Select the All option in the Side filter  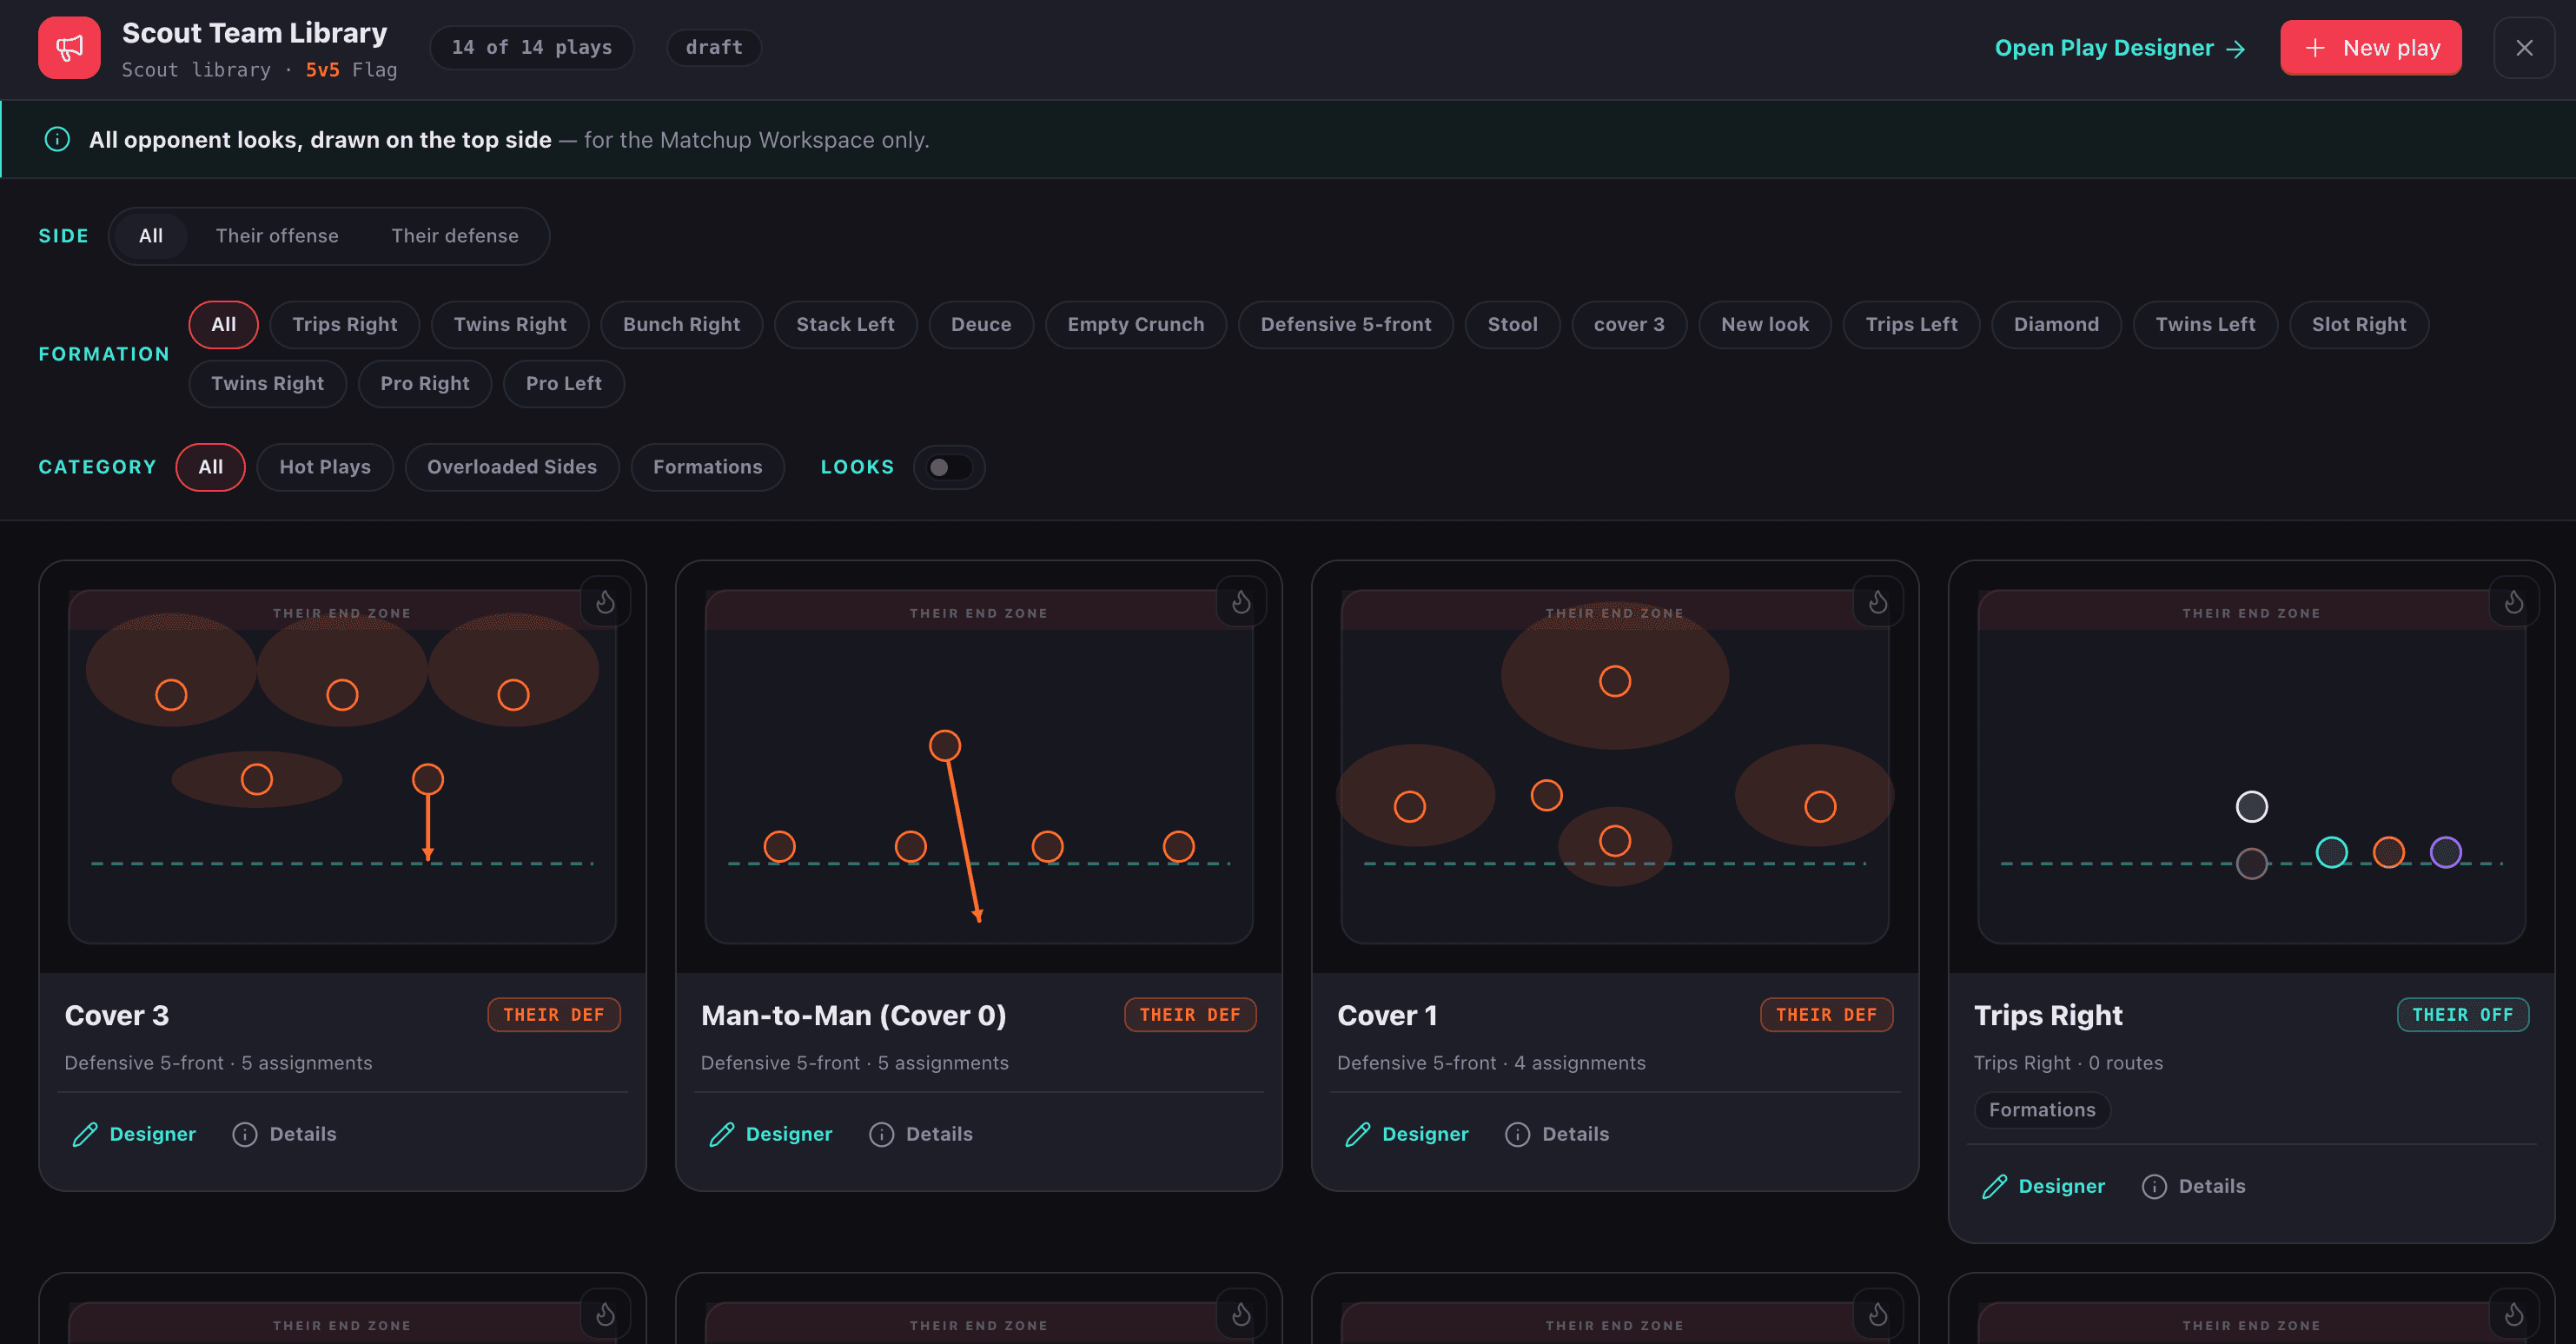click(151, 236)
